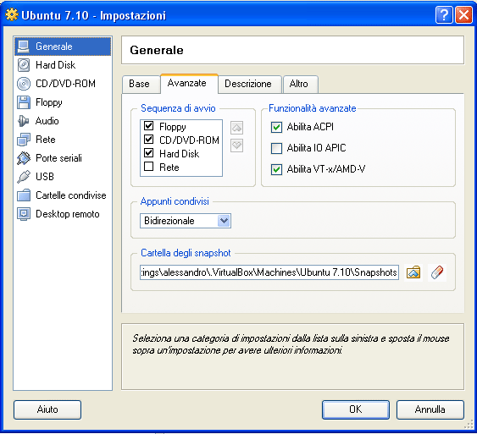Viewport: 477px width, 434px height.
Task: Select the Hard Disk category label
Action: [x=56, y=65]
